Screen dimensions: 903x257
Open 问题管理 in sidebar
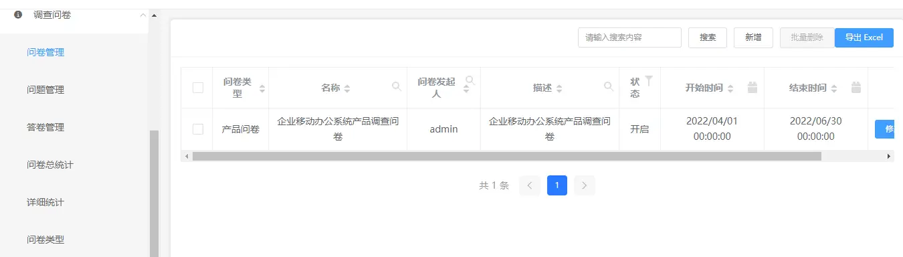tap(45, 89)
